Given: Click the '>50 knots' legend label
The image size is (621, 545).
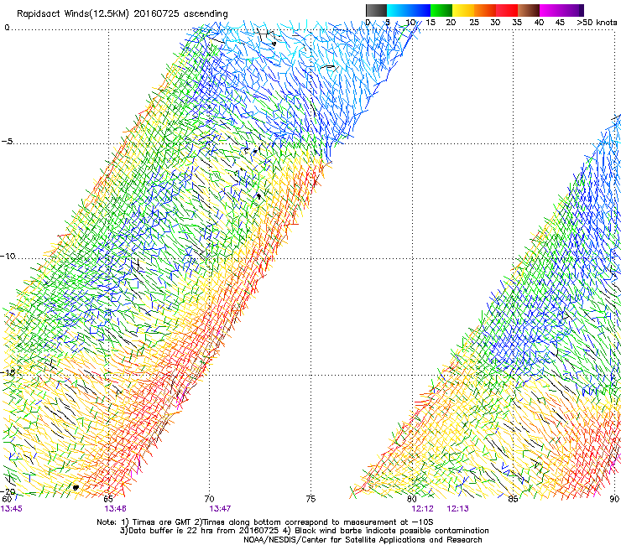Looking at the screenshot, I should coord(597,23).
